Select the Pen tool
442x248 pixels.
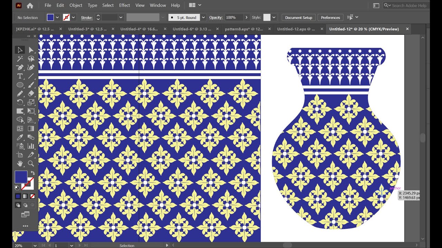20,68
